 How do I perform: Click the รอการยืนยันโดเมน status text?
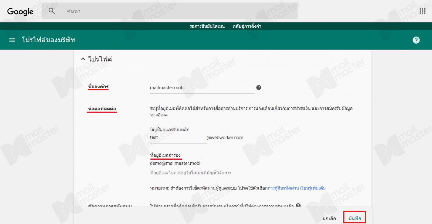pos(207,26)
